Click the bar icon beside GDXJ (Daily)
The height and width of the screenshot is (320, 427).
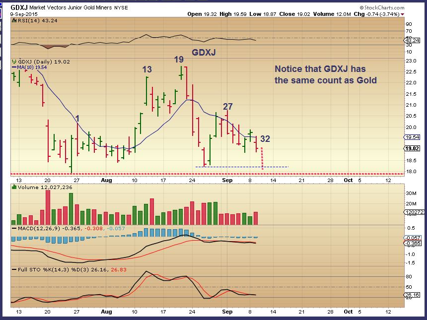[14, 62]
